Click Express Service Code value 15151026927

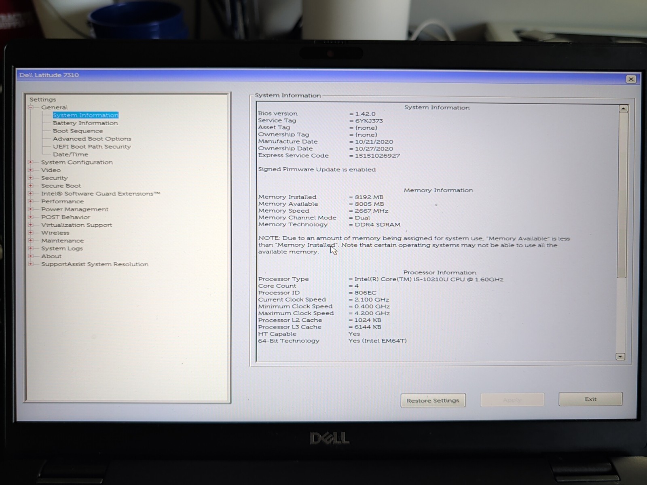pos(377,156)
